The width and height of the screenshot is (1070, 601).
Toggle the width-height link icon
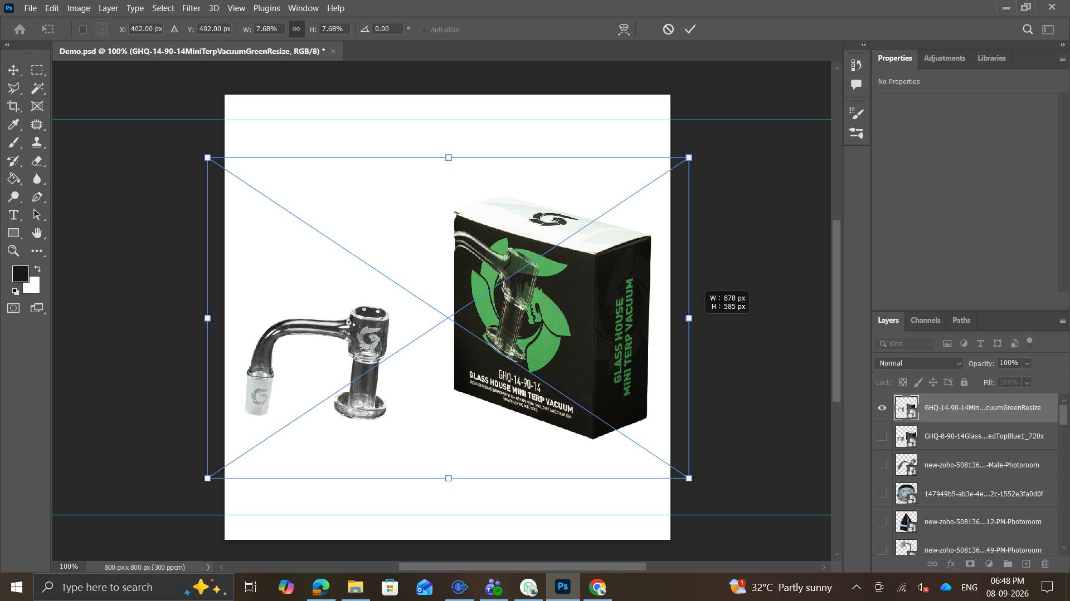click(x=296, y=29)
